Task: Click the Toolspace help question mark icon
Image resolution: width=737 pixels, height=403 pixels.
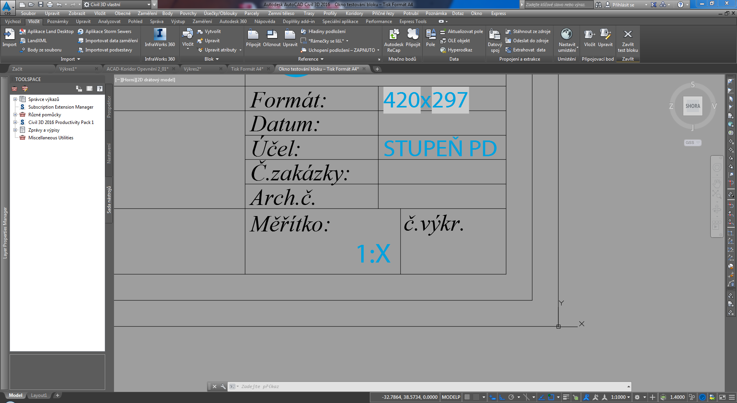Action: click(100, 89)
